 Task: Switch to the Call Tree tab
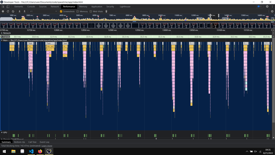point(32,142)
